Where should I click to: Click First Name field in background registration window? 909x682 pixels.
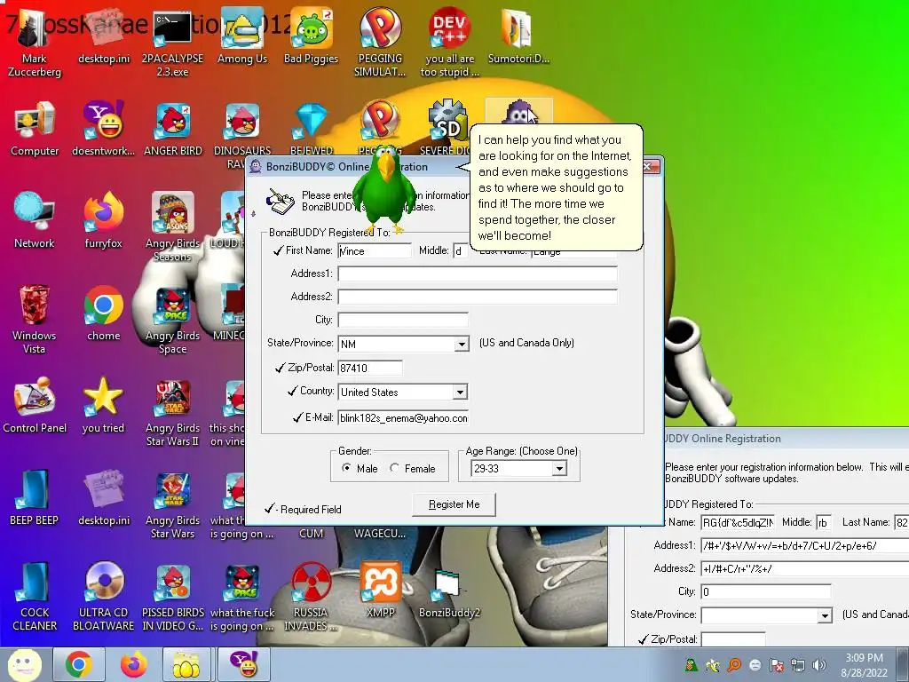coord(738,522)
